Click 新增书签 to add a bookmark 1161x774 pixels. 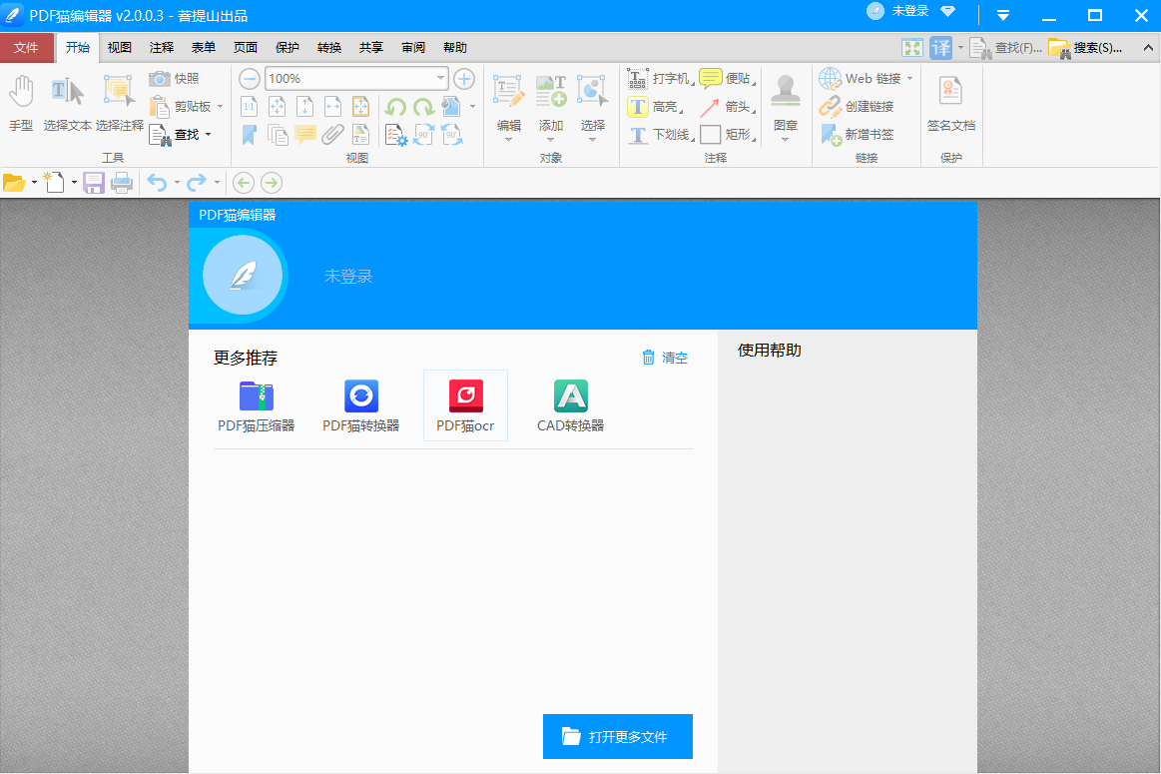859,134
